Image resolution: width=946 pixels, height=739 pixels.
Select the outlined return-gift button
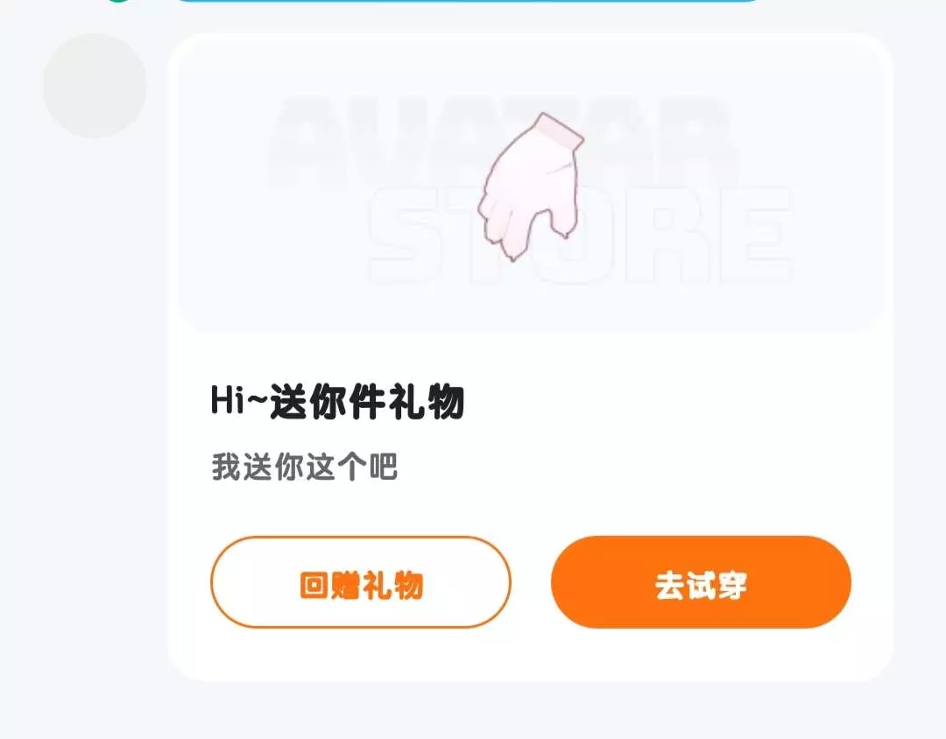(361, 582)
